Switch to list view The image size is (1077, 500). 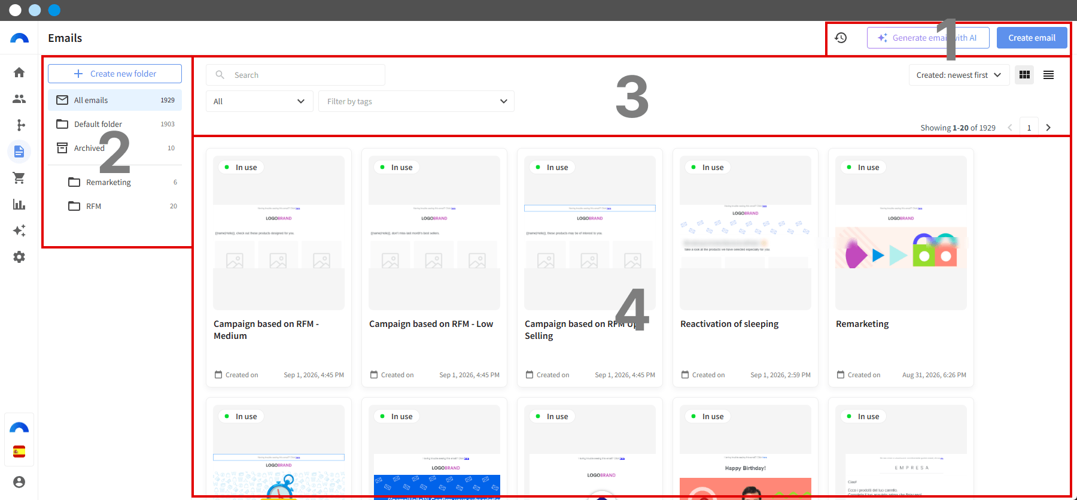[x=1048, y=75]
